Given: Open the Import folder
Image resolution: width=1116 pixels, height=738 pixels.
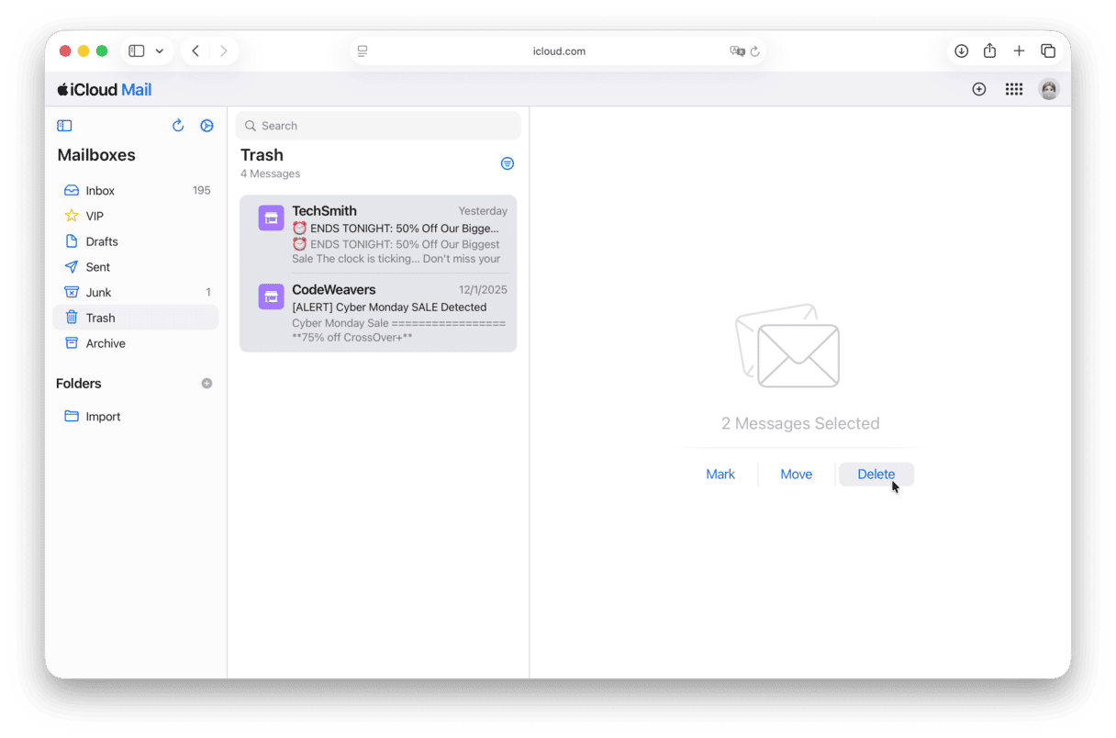Looking at the screenshot, I should click(x=103, y=417).
